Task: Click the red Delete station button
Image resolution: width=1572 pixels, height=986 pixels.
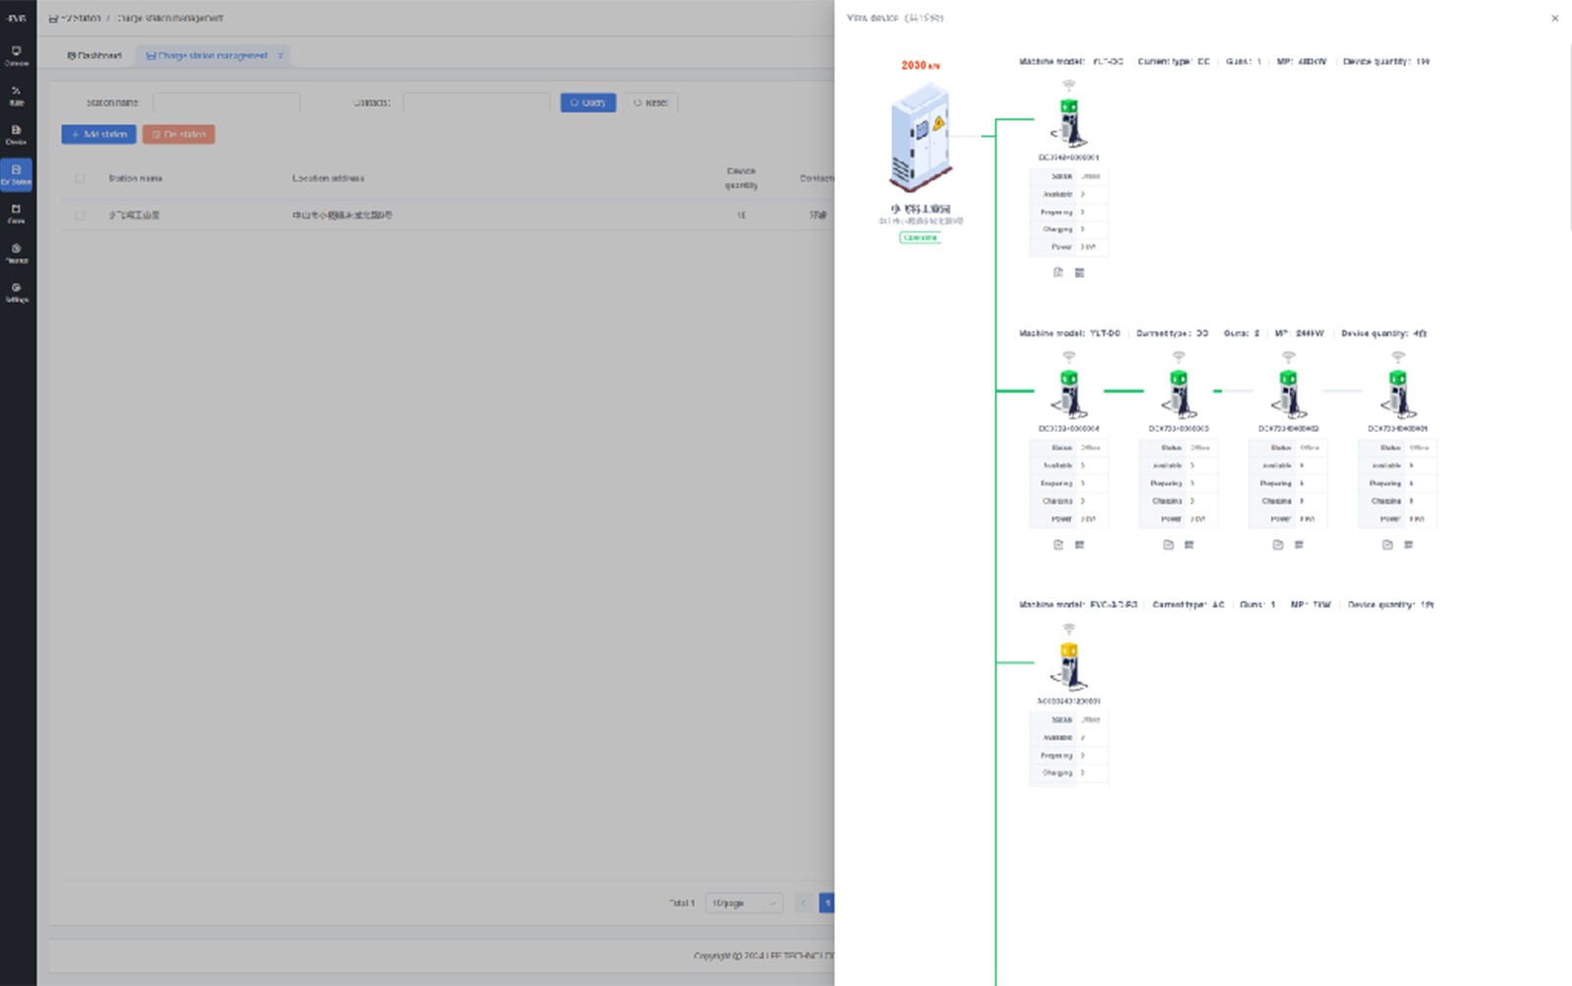Action: click(x=179, y=135)
